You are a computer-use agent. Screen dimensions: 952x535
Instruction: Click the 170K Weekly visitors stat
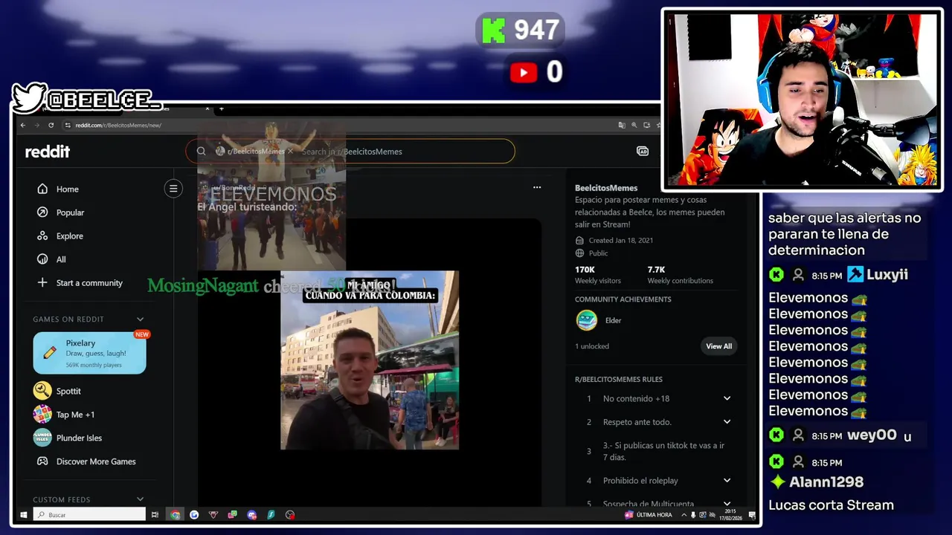pyautogui.click(x=596, y=275)
